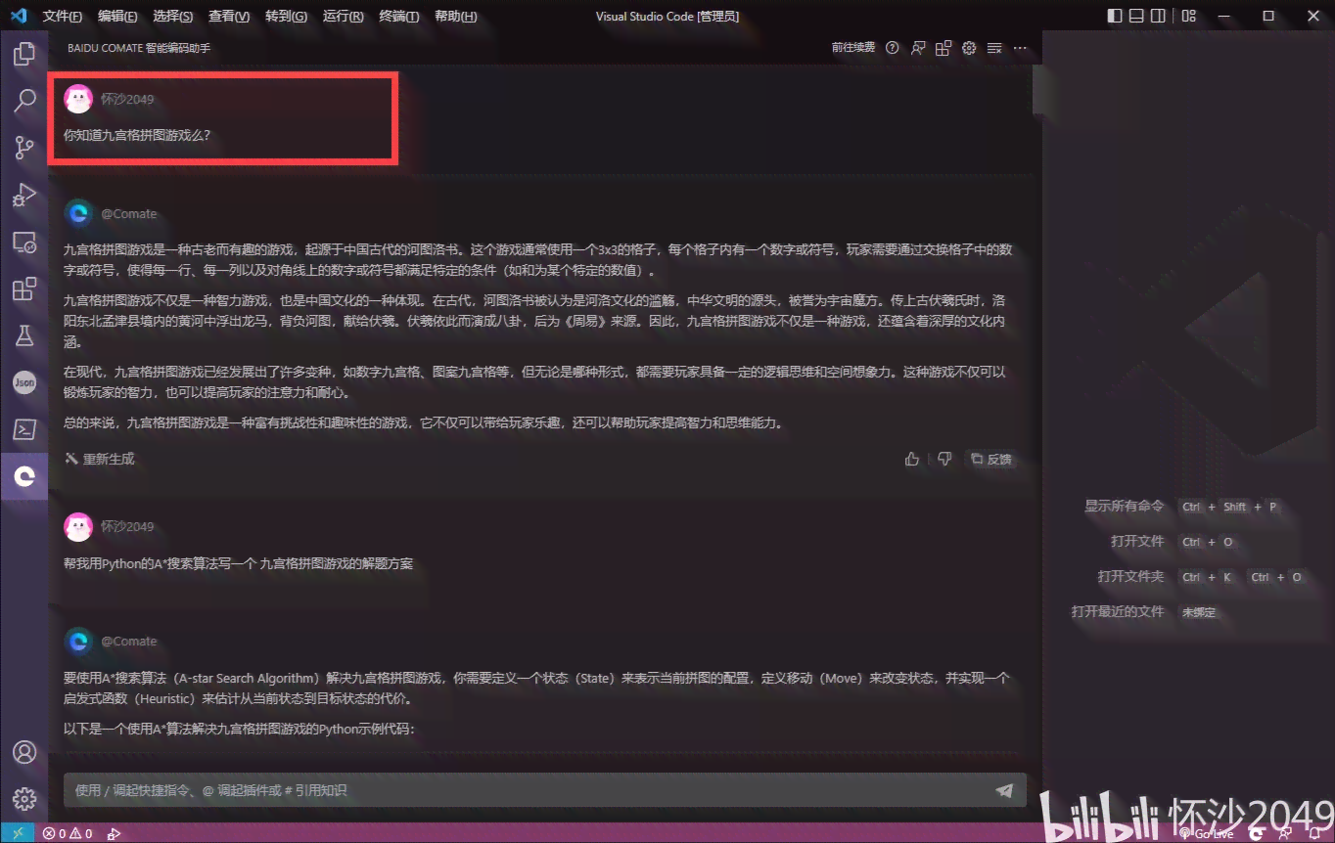
Task: Open the 运行(R) menu
Action: pyautogui.click(x=344, y=17)
